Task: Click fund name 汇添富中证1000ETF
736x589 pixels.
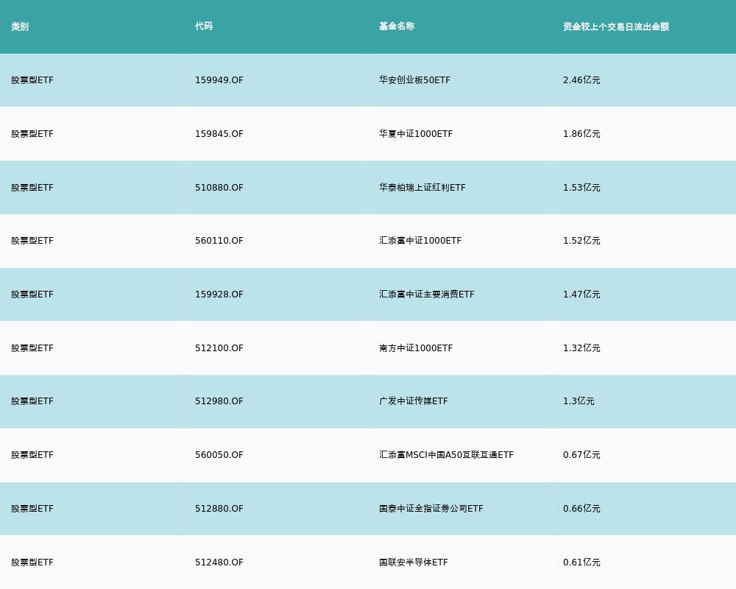Action: tap(420, 241)
